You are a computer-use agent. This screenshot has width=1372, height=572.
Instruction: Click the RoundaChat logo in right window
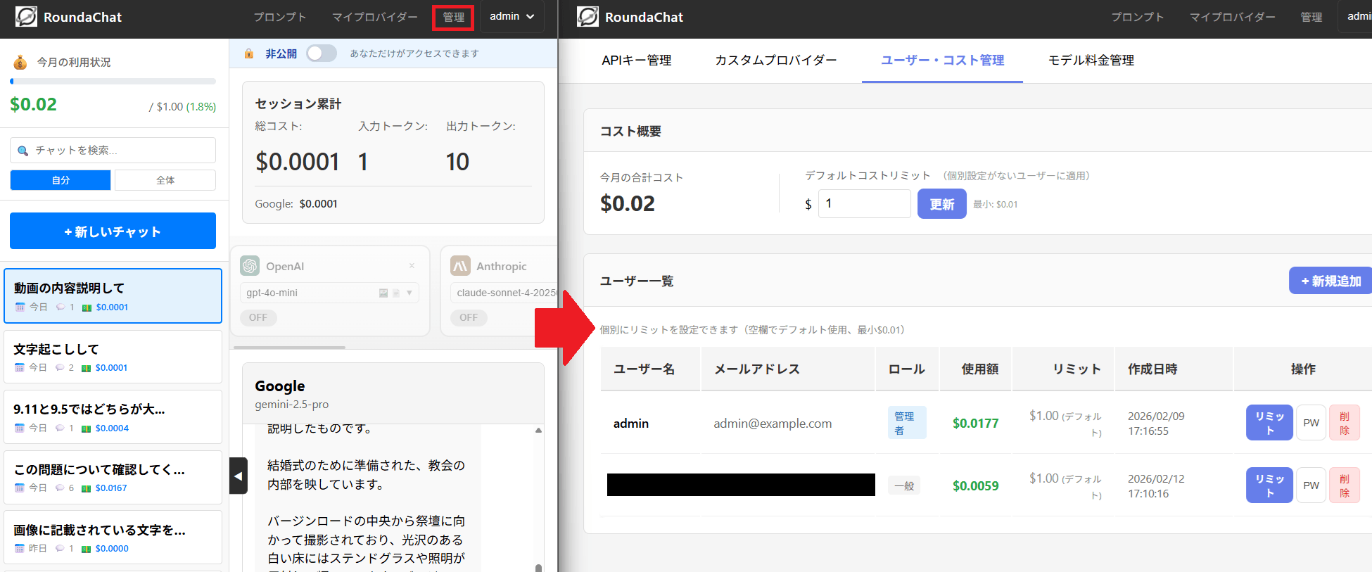pyautogui.click(x=588, y=17)
